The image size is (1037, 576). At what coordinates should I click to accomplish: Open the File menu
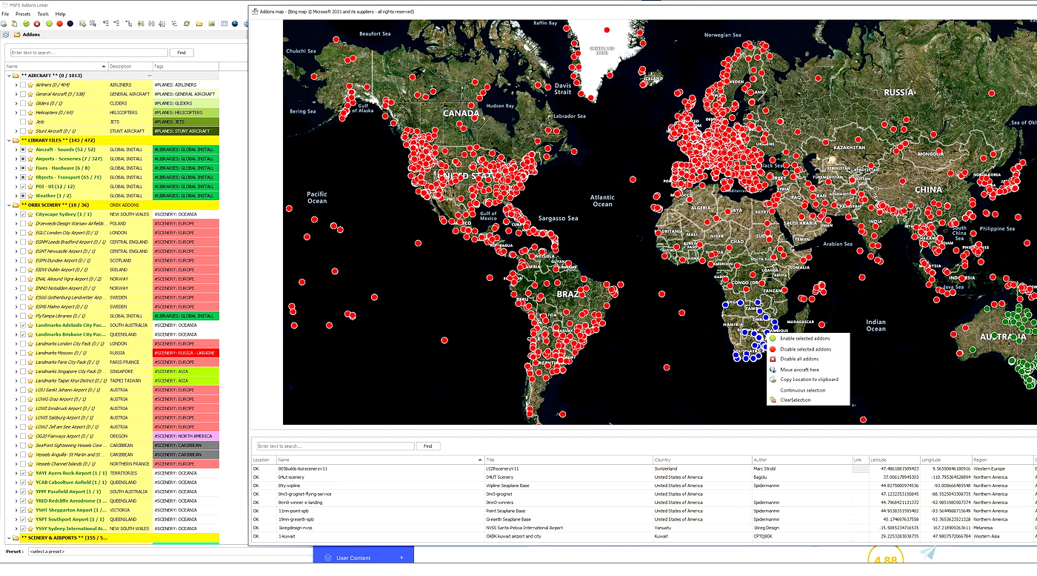[5, 14]
